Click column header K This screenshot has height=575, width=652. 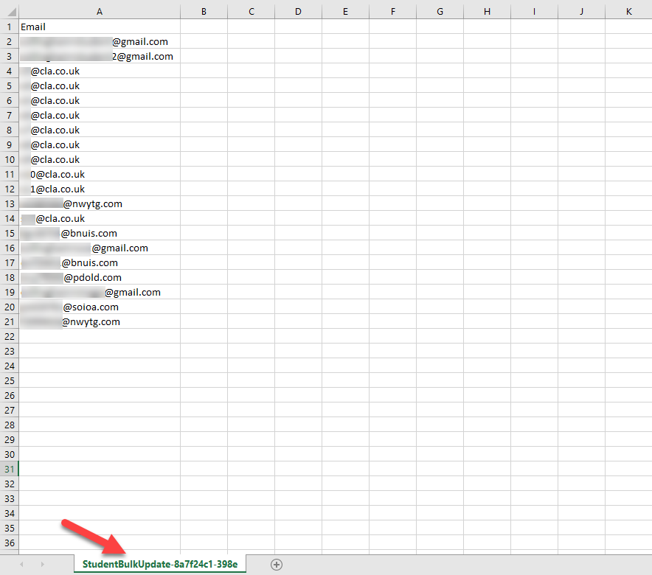point(628,11)
